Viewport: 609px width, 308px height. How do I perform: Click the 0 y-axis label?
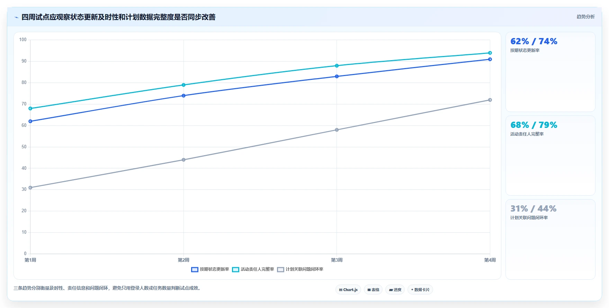tap(25, 254)
